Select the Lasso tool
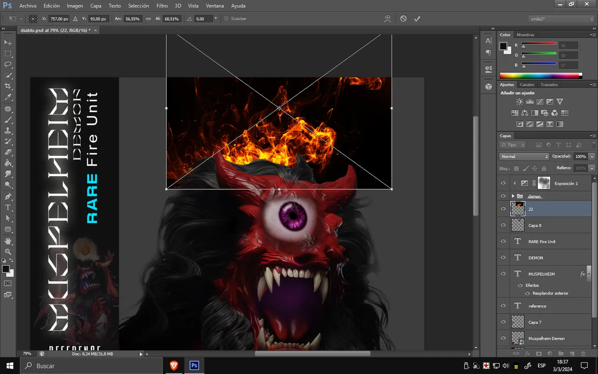 point(8,65)
